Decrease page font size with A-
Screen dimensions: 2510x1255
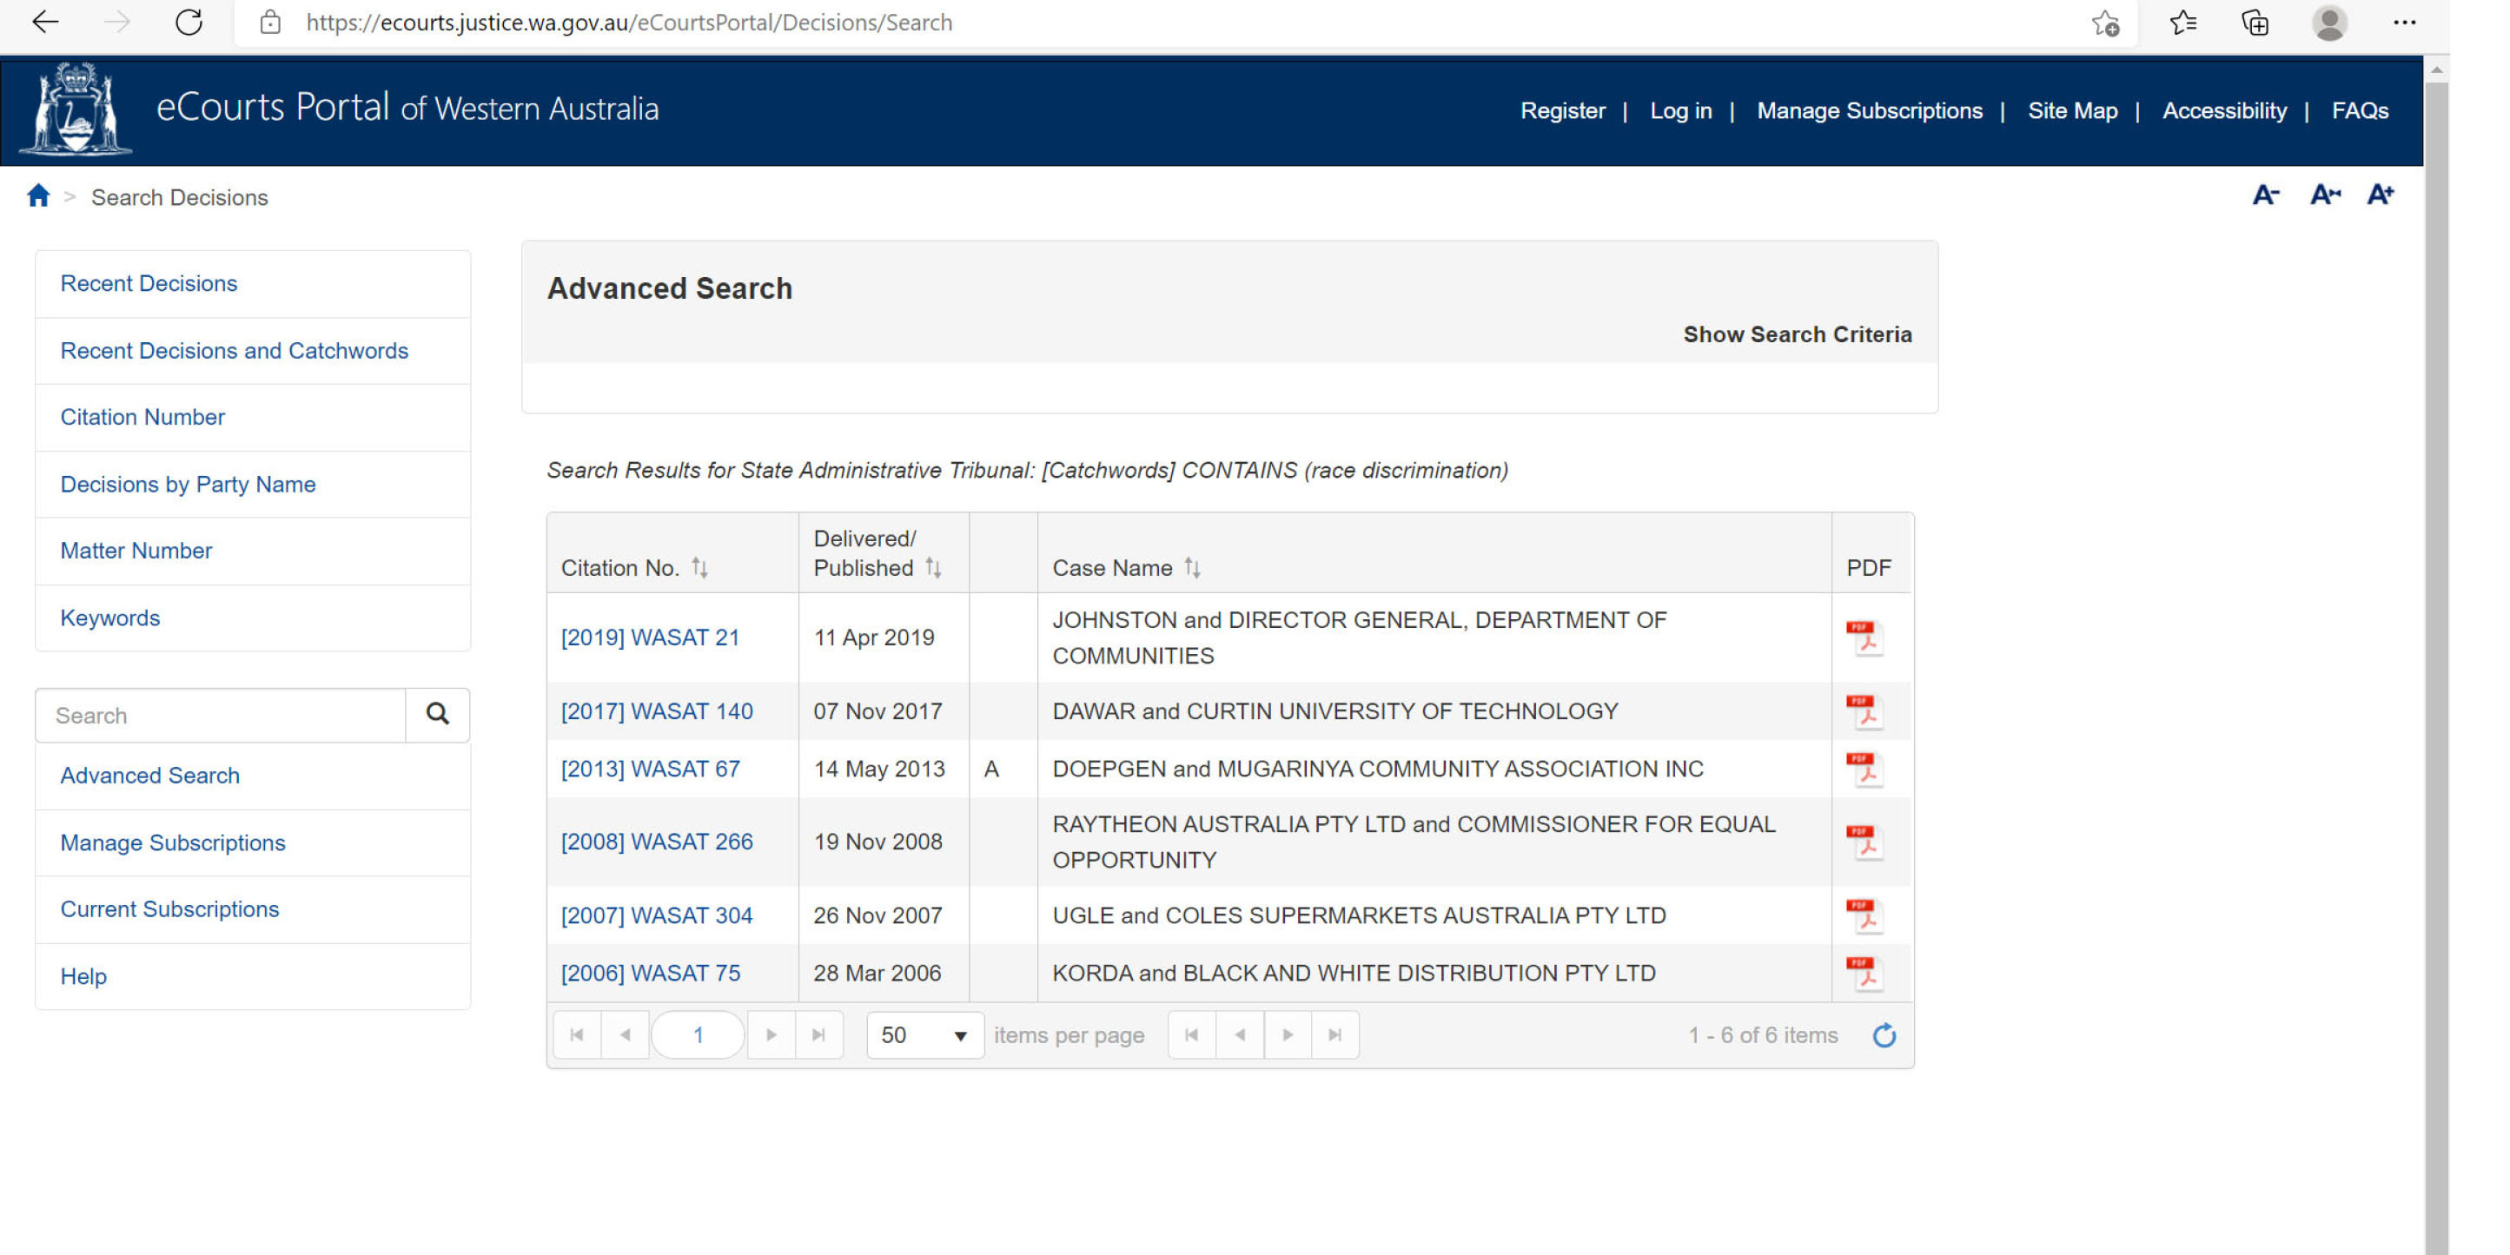point(2264,195)
